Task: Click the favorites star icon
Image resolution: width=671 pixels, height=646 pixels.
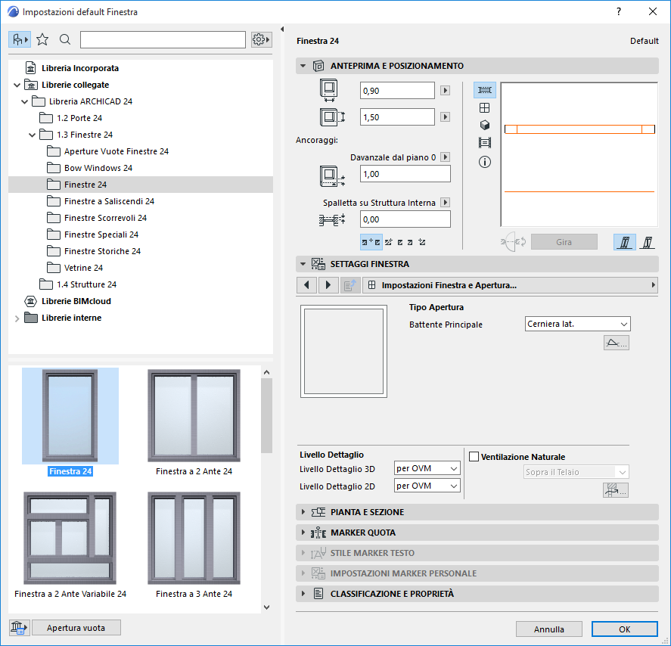Action: pyautogui.click(x=43, y=39)
